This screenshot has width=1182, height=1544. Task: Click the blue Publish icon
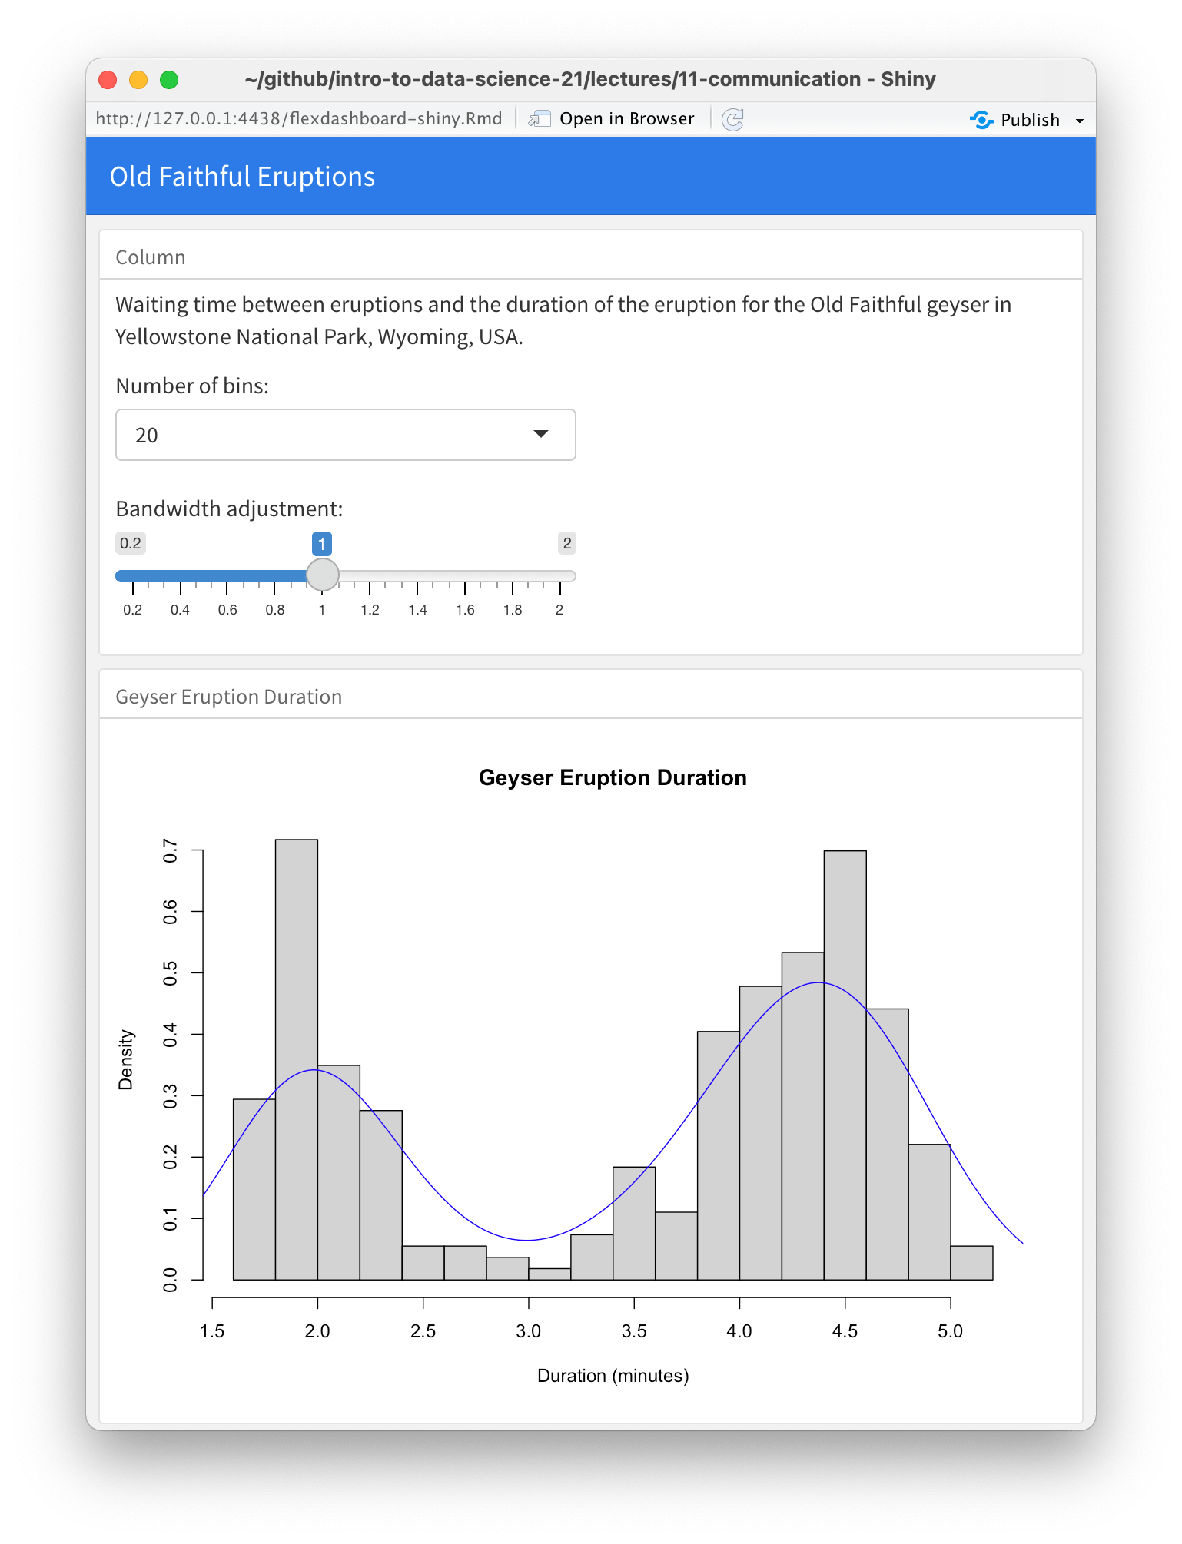[x=982, y=119]
